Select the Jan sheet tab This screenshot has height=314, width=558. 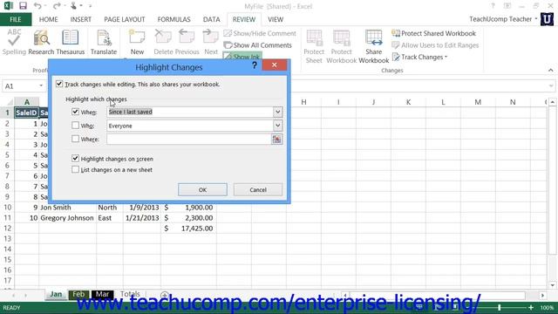tap(56, 294)
